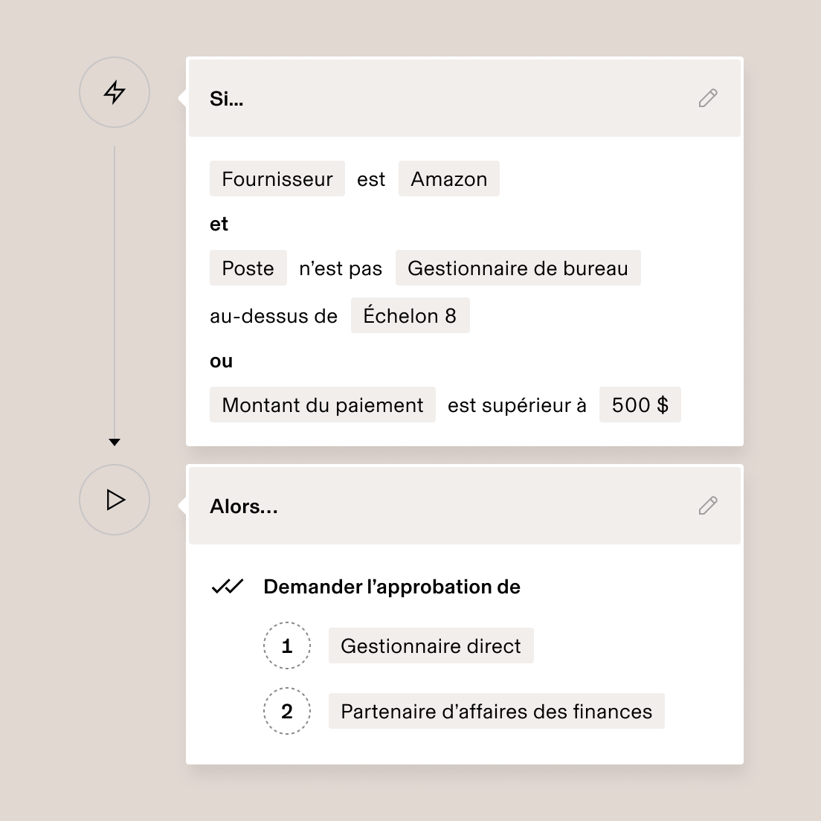Viewport: 821px width, 821px height.
Task: Toggle the et condition operator
Action: 219,223
